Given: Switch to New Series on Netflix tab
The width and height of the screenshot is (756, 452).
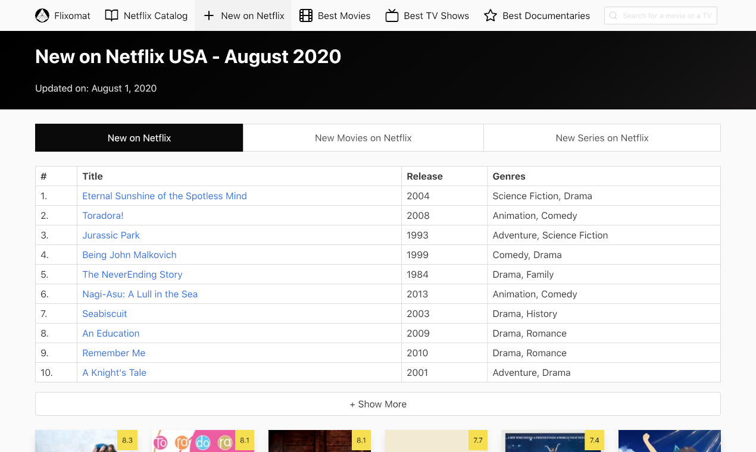Looking at the screenshot, I should [602, 137].
